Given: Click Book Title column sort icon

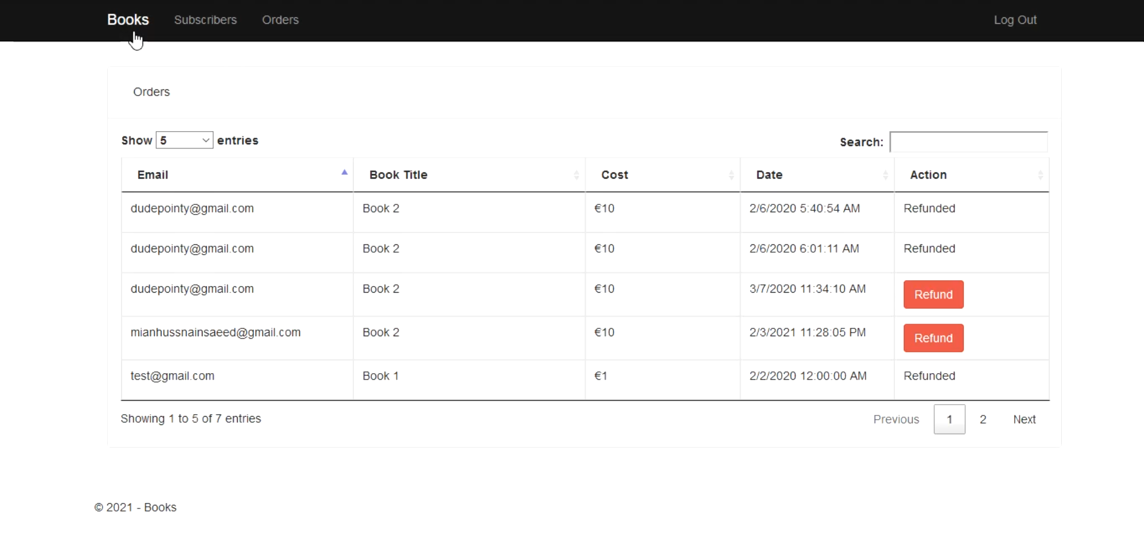Looking at the screenshot, I should tap(576, 175).
